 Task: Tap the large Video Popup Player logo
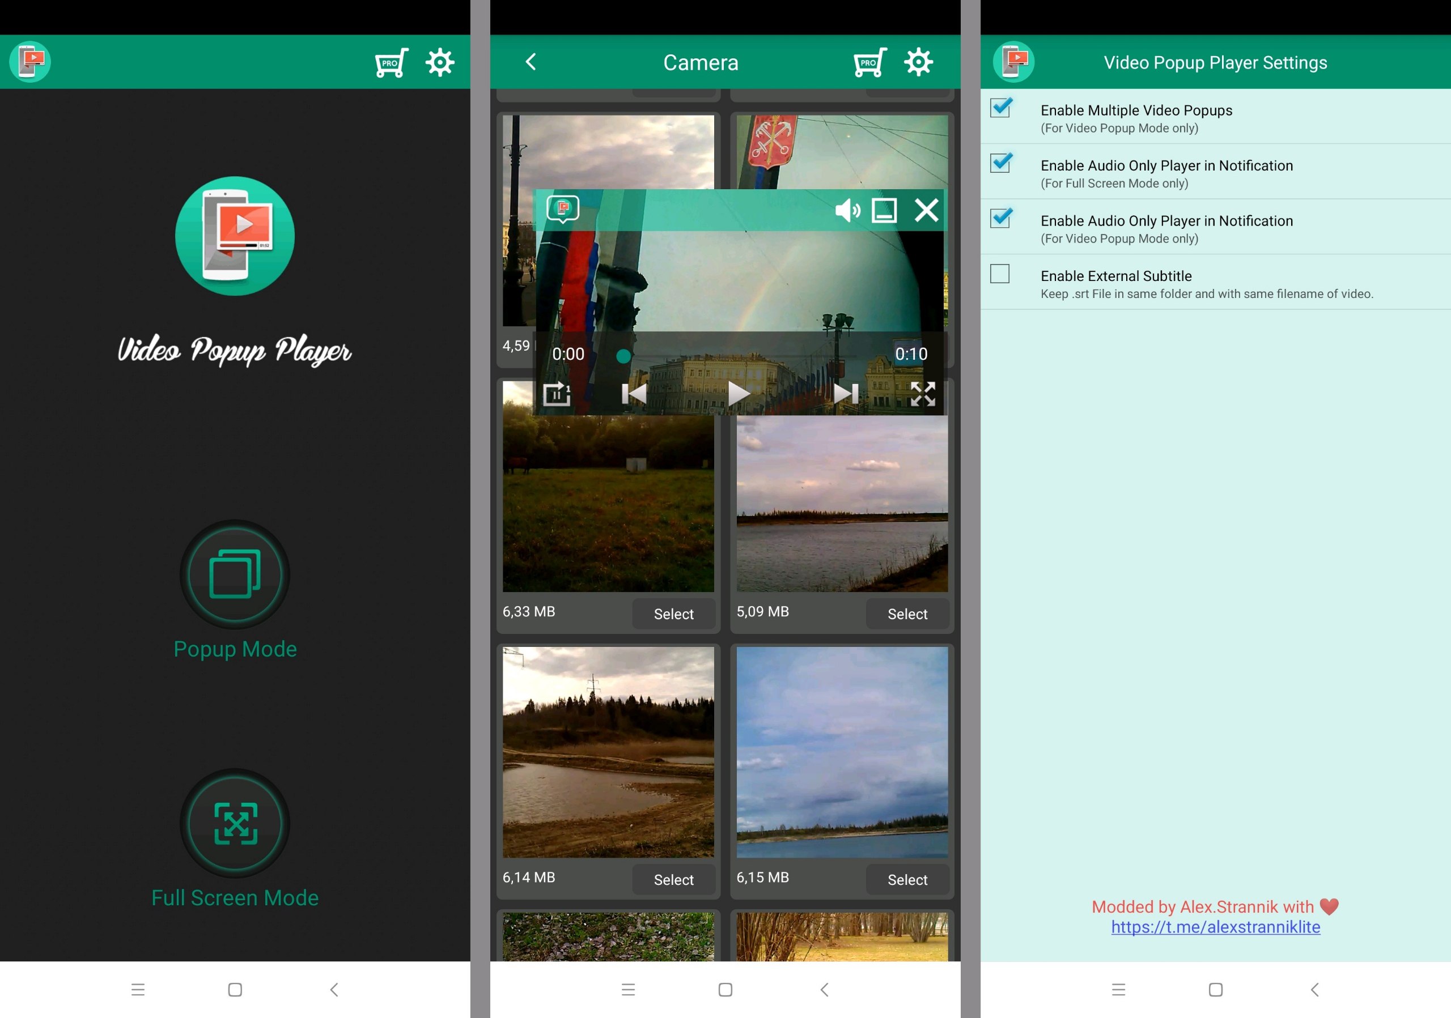[235, 236]
